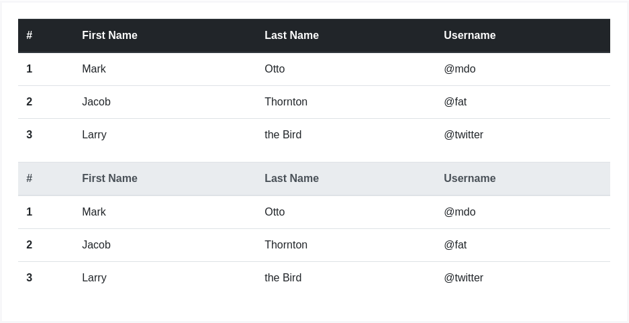Click row number 2 in the first table

(x=30, y=102)
